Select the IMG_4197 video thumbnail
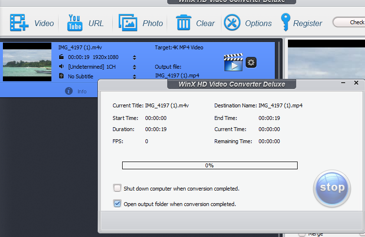 click(x=27, y=62)
